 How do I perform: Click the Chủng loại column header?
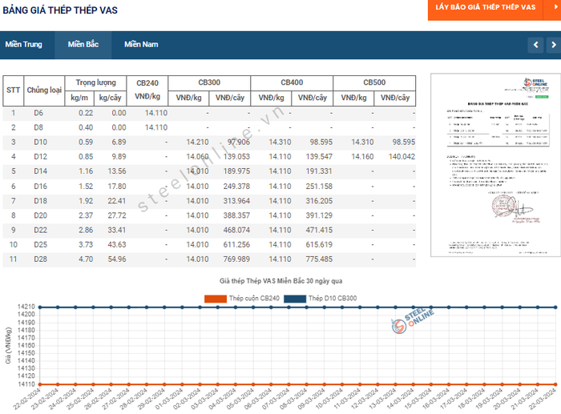point(44,90)
